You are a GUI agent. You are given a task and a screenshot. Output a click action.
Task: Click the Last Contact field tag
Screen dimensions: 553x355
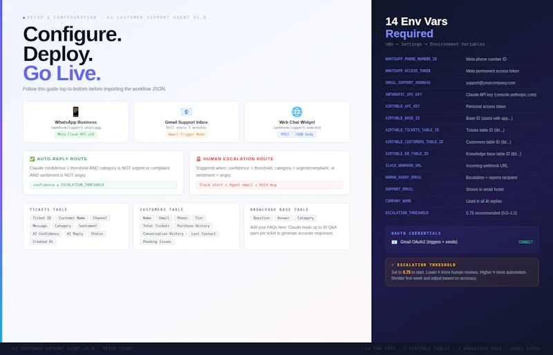(203, 233)
